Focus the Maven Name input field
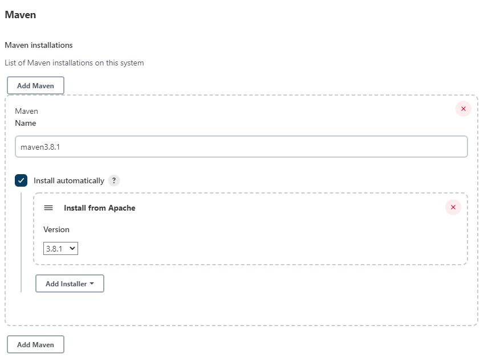 [241, 147]
